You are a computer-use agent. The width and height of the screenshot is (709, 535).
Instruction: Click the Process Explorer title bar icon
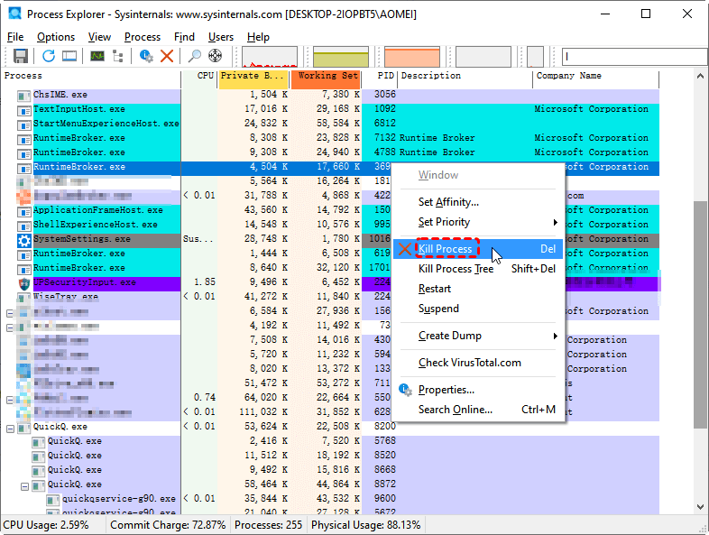[x=15, y=14]
